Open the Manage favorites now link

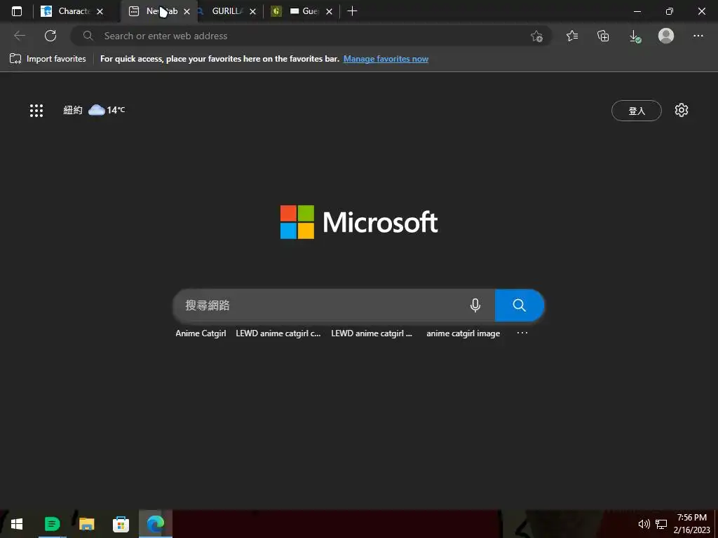386,59
